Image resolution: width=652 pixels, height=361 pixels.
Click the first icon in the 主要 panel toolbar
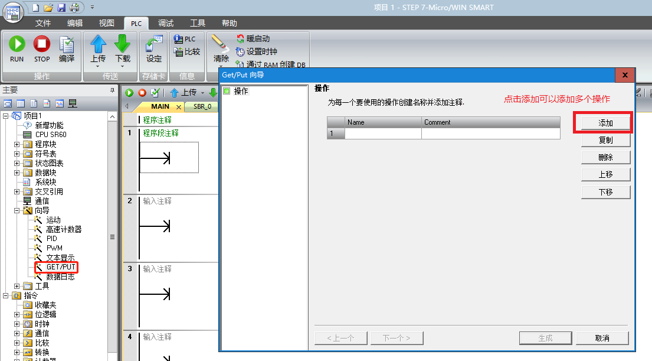8,103
